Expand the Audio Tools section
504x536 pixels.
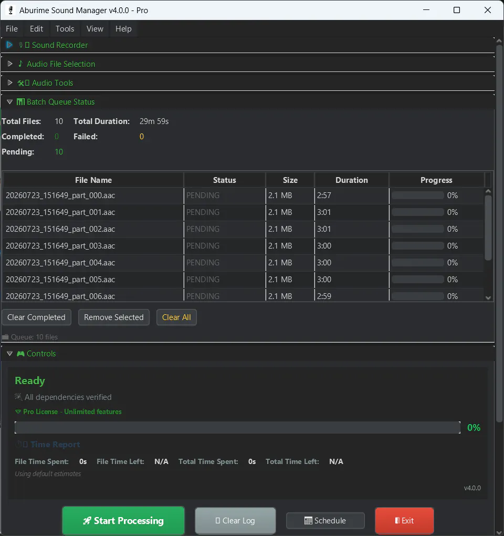tap(10, 83)
